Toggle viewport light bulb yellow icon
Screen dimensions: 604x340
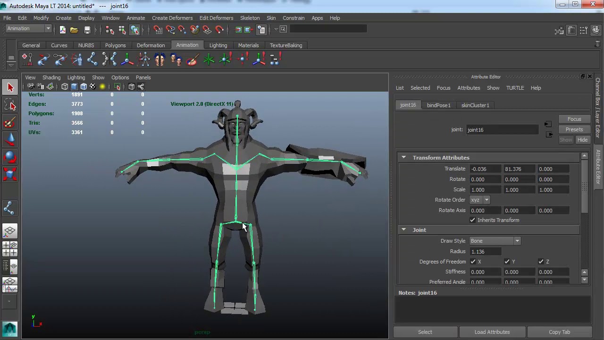(102, 86)
